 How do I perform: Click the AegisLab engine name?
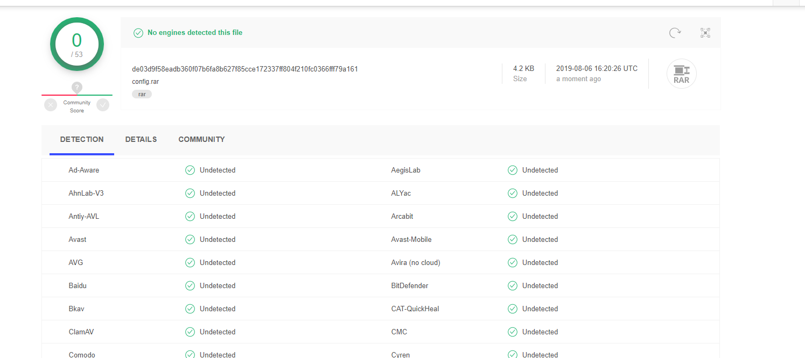[x=405, y=170]
